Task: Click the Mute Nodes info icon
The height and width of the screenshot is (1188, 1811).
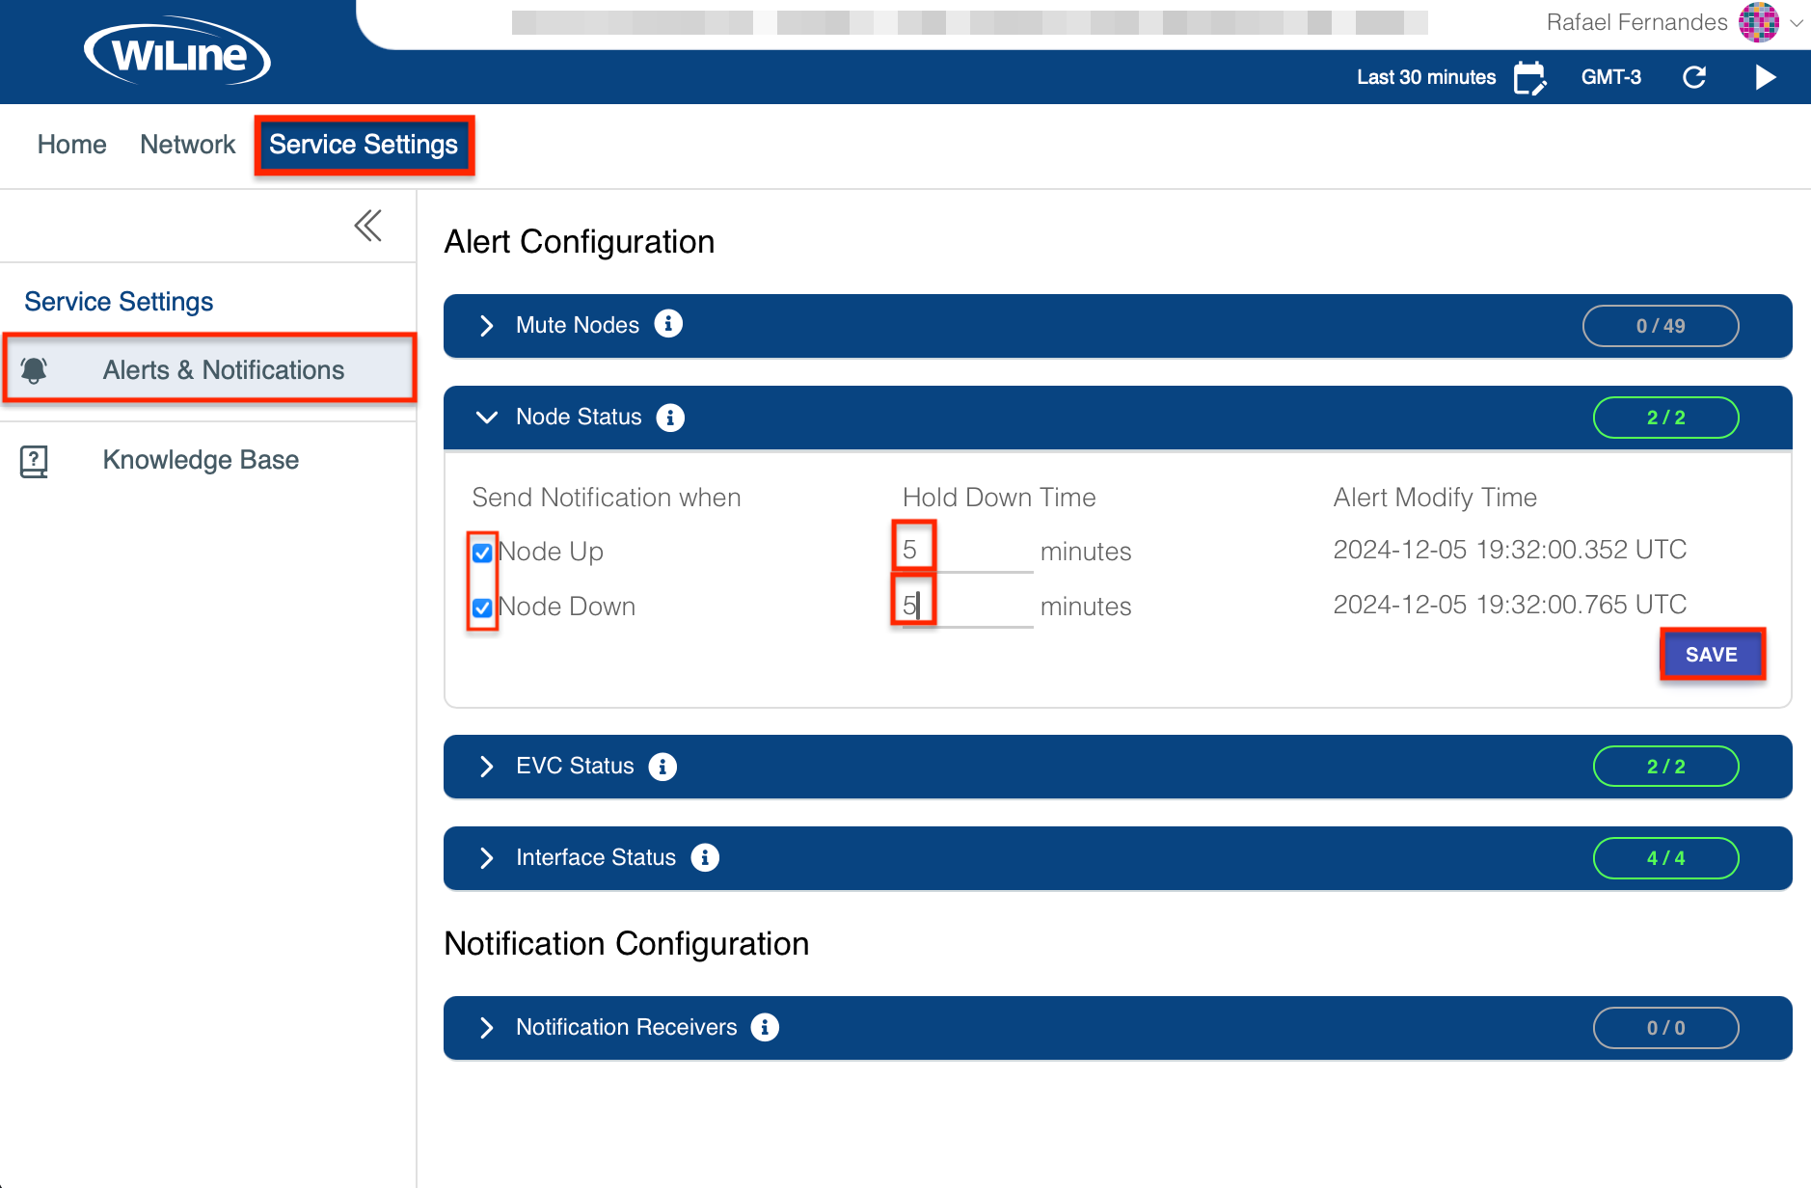Action: point(668,324)
